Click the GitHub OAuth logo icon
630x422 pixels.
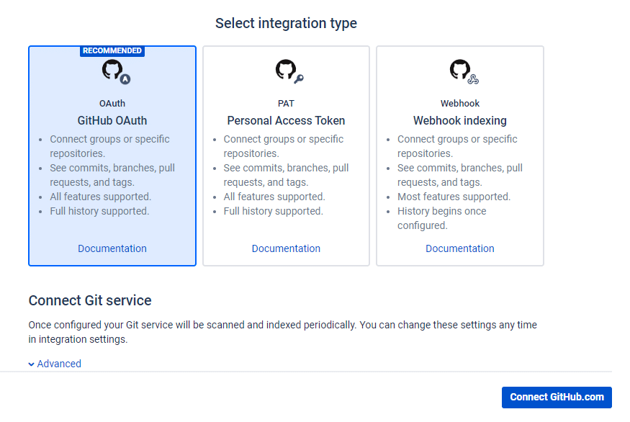pos(114,71)
